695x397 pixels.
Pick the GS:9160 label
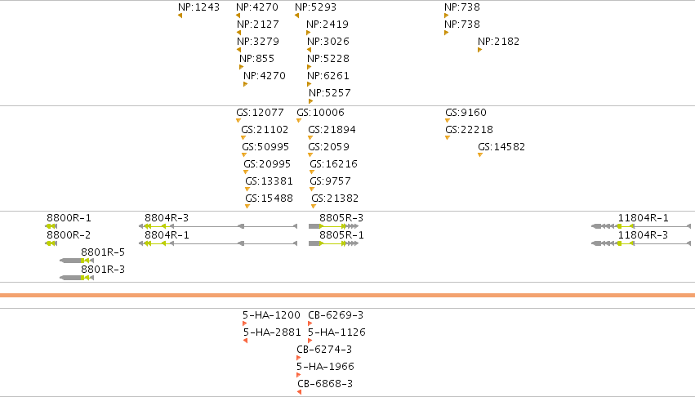[466, 113]
